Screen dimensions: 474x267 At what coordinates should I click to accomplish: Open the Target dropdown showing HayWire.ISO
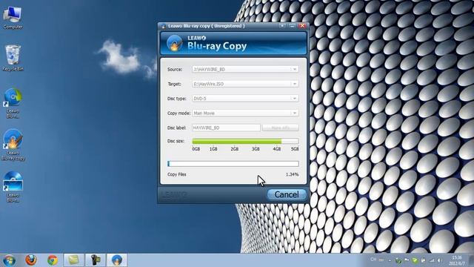[x=245, y=84]
